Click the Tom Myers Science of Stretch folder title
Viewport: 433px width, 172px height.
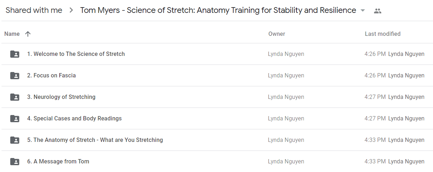click(218, 10)
